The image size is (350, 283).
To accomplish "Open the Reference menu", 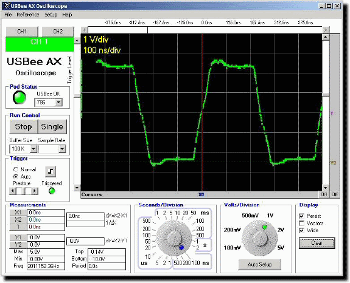I will 28,15.
